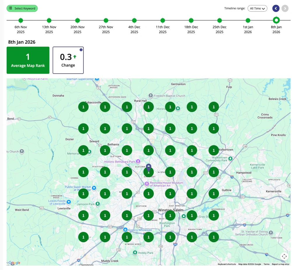292x270 pixels.
Task: Open Keyboard shortcuts link on map
Action: coord(227,264)
